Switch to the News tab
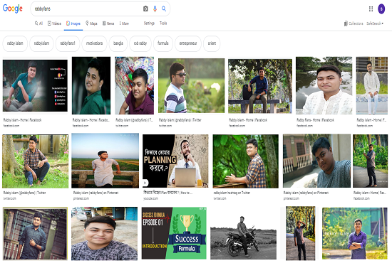 [x=108, y=23]
